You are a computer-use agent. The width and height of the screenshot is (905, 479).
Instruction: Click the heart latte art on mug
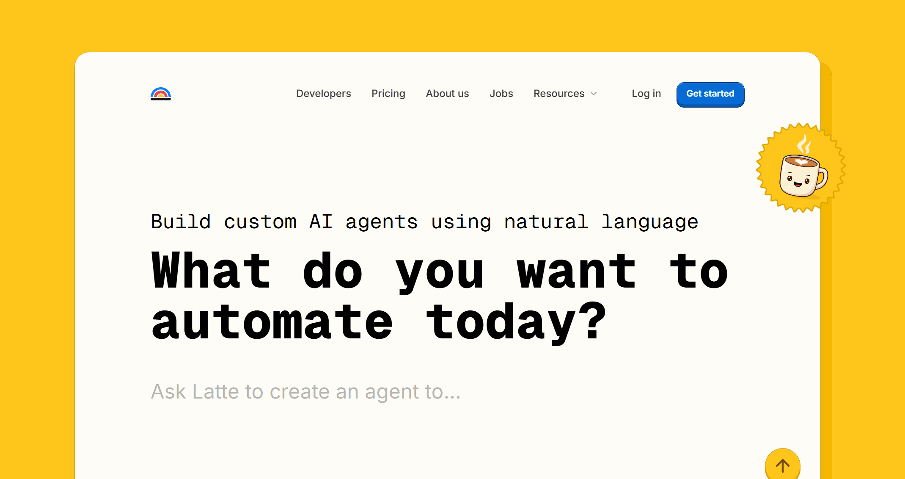(x=801, y=162)
